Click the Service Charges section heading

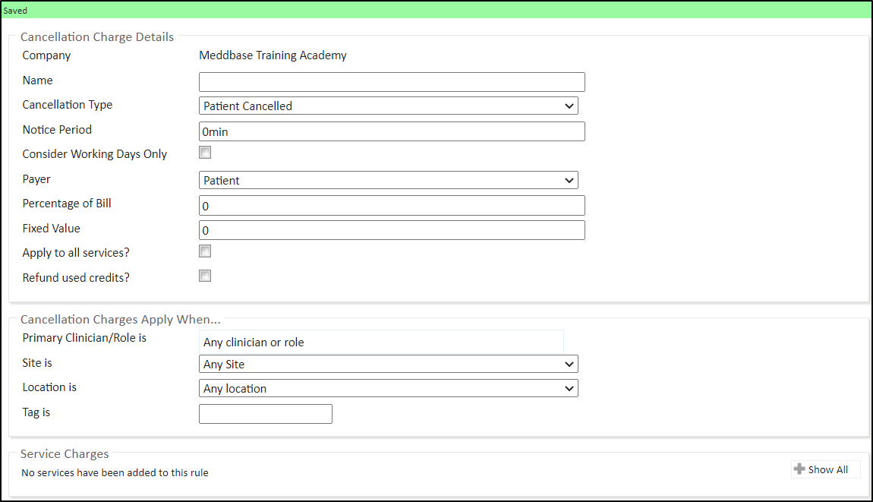tap(65, 454)
